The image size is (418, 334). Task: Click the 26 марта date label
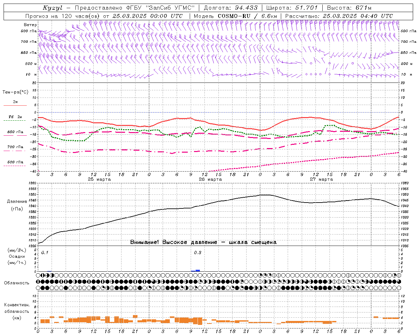click(x=210, y=179)
